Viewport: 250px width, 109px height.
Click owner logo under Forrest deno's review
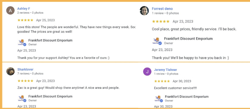(x=157, y=41)
